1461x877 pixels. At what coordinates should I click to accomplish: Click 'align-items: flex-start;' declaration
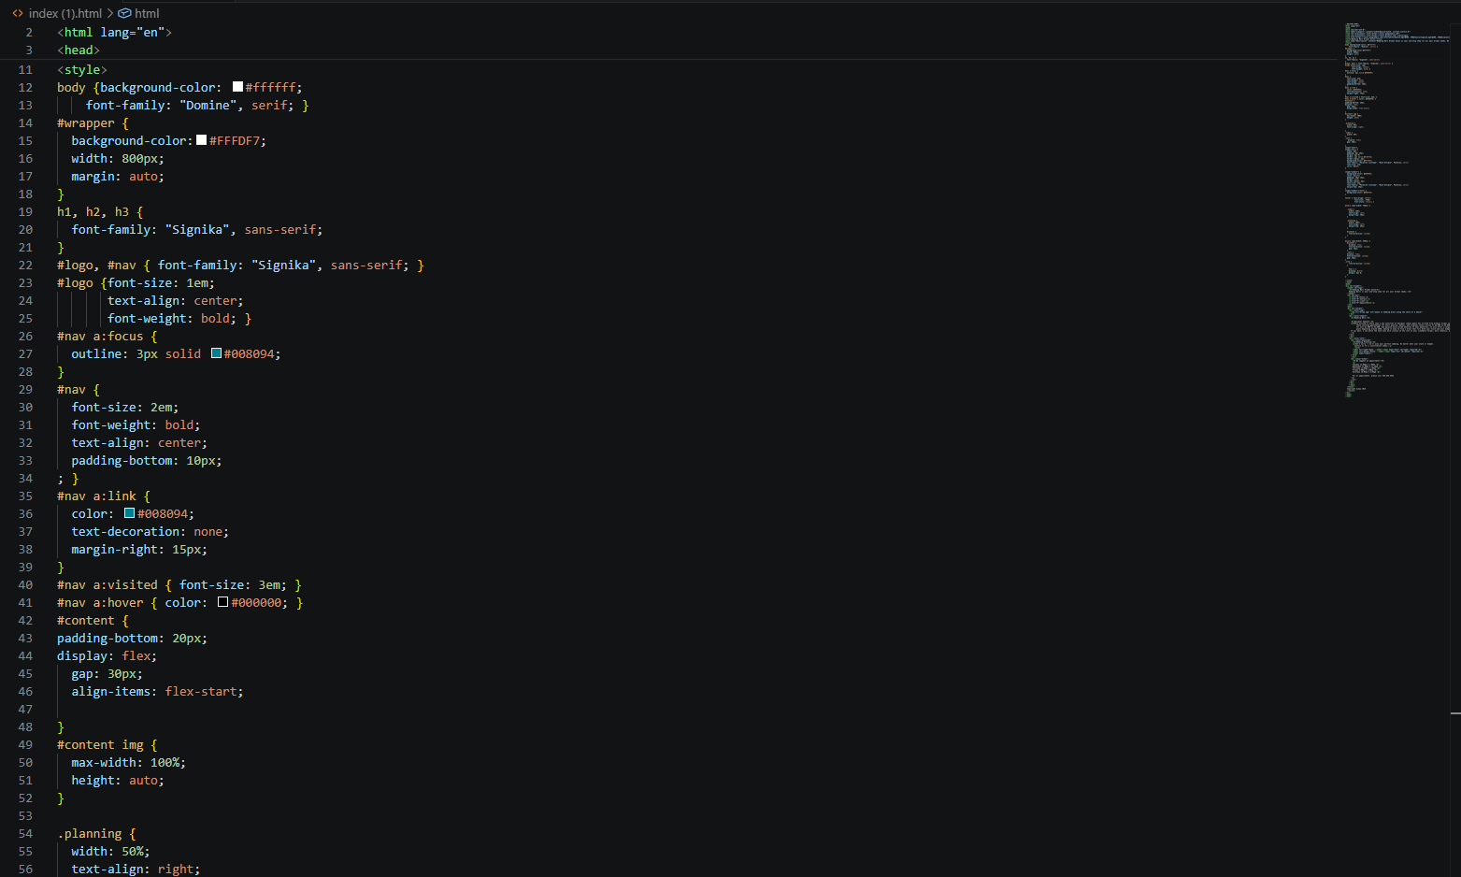[x=157, y=691]
